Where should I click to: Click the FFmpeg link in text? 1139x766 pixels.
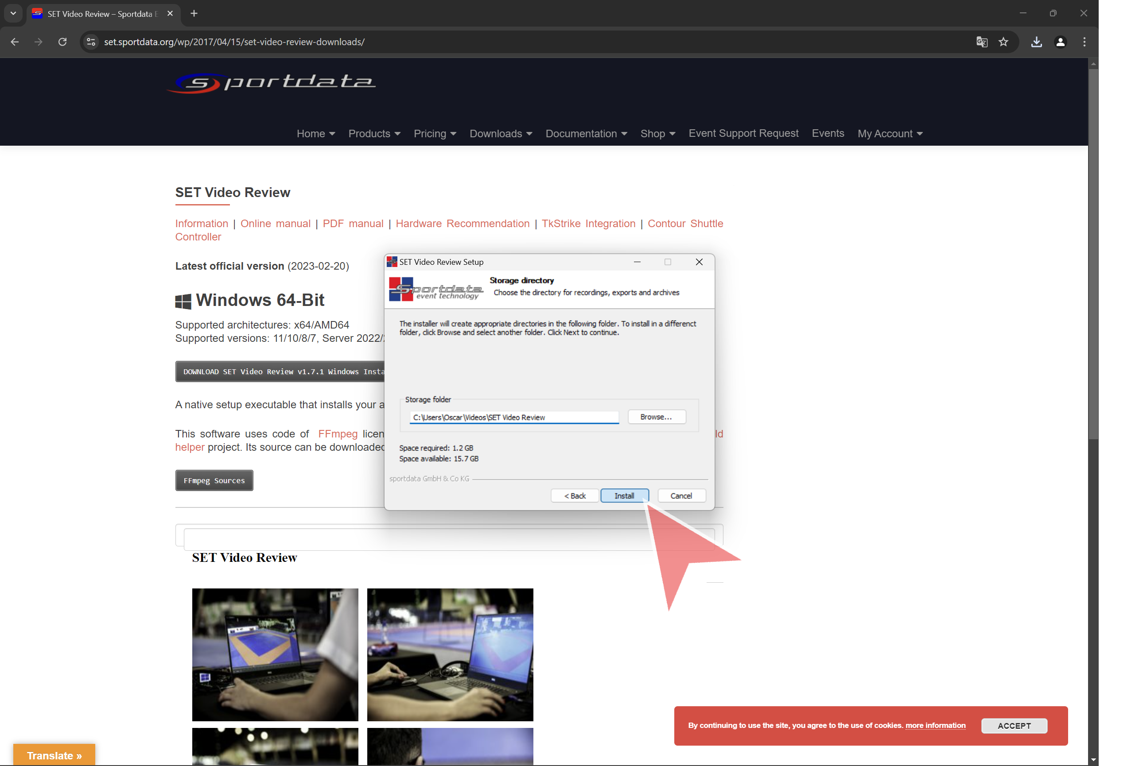337,434
